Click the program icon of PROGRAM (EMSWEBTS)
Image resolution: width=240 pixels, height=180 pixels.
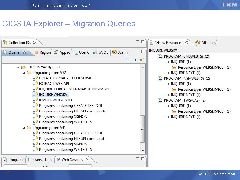[x=160, y=56]
